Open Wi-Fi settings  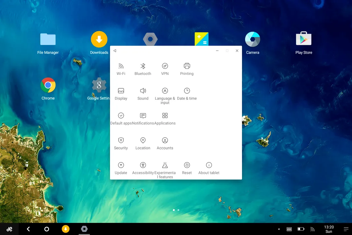pos(121,69)
